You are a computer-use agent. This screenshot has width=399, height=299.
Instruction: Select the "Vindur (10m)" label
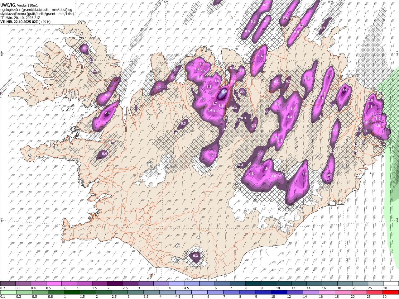click(x=28, y=5)
